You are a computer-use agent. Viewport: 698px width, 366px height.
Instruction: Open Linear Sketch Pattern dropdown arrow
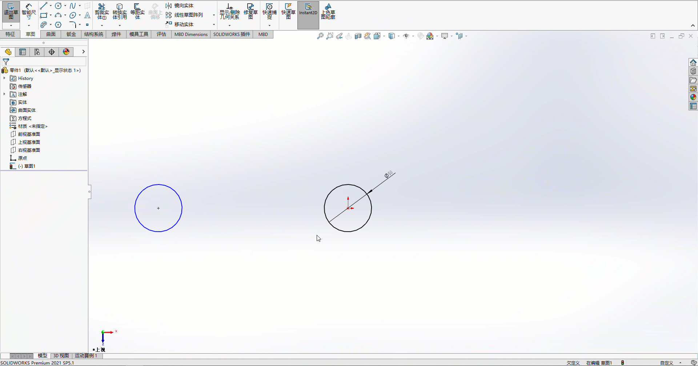(x=214, y=15)
